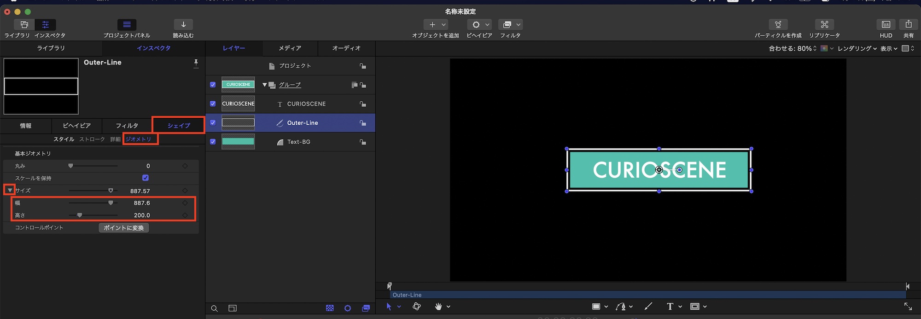Uncheck the Text-BG layer visibility checkbox

pyautogui.click(x=213, y=142)
